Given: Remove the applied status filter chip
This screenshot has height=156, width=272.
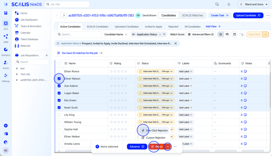Looking at the screenshot, I should 175,43.
